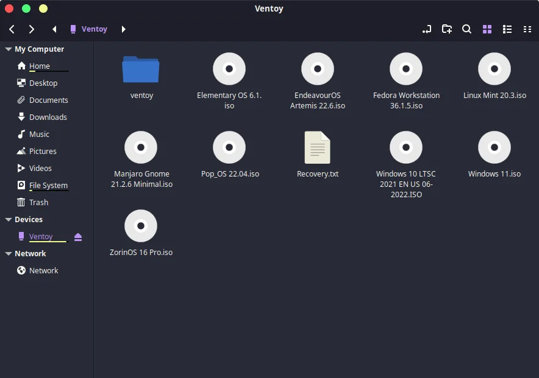539x378 pixels.
Task: Switch to list view
Action: 507,29
